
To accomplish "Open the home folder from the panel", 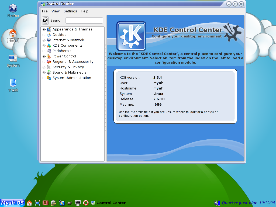I will [x=29, y=203].
